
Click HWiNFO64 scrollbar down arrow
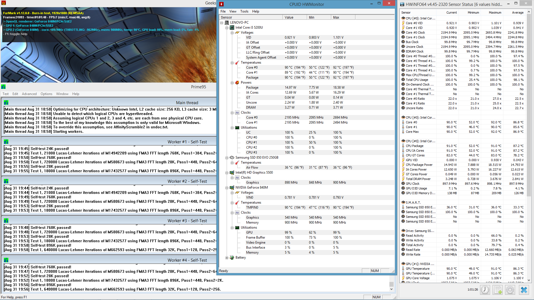click(529, 280)
